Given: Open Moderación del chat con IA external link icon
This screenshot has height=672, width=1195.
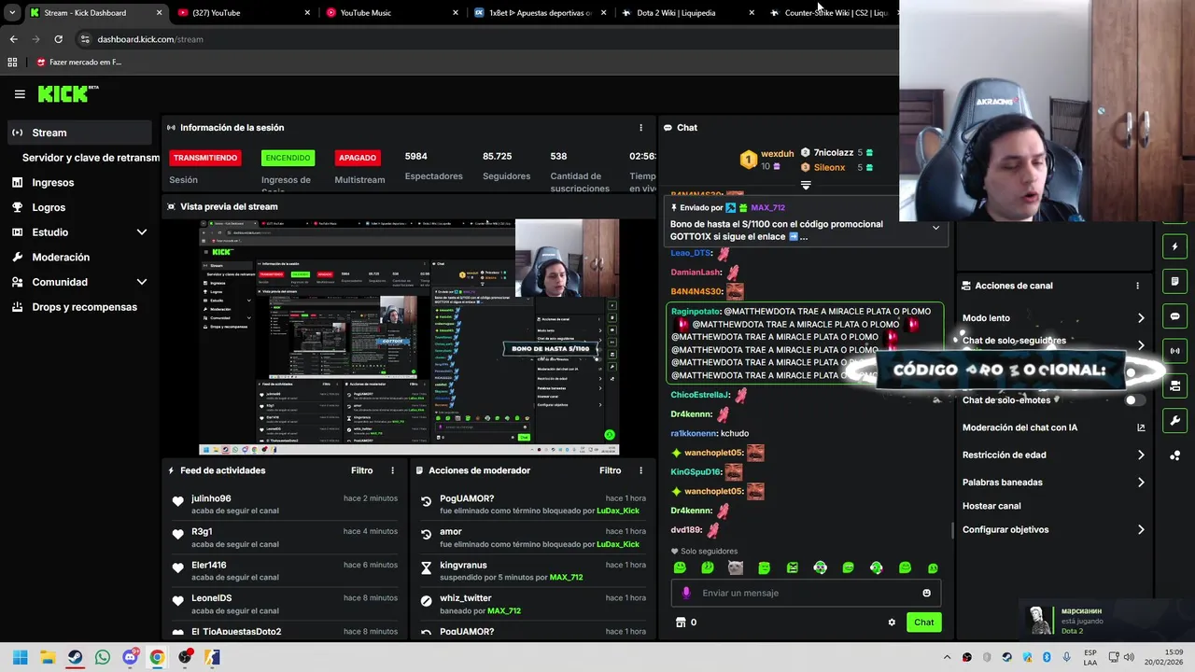Looking at the screenshot, I should click(x=1141, y=427).
